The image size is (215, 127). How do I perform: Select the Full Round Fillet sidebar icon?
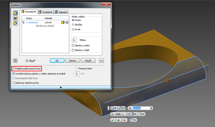[x=16, y=23]
